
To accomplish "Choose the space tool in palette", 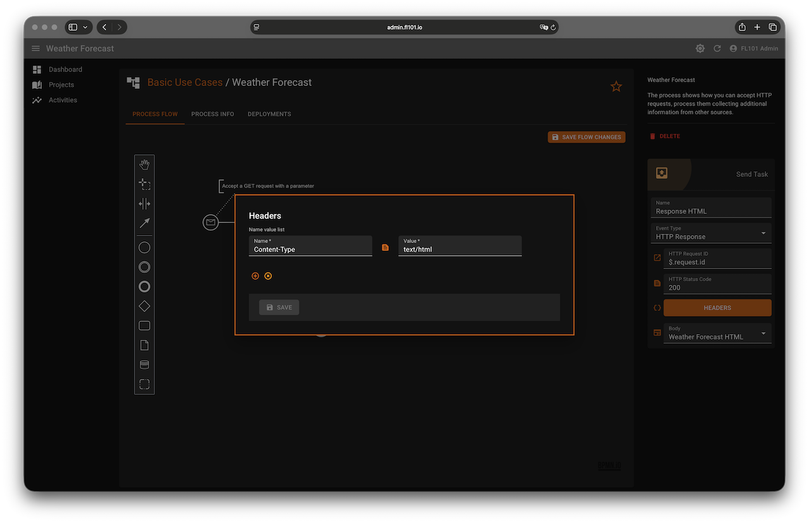I will click(144, 204).
